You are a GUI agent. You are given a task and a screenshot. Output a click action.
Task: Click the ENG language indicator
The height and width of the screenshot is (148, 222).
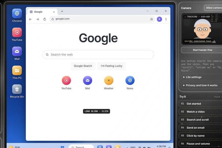(x=133, y=147)
